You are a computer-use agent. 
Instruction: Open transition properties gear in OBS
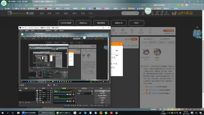click(92, 91)
